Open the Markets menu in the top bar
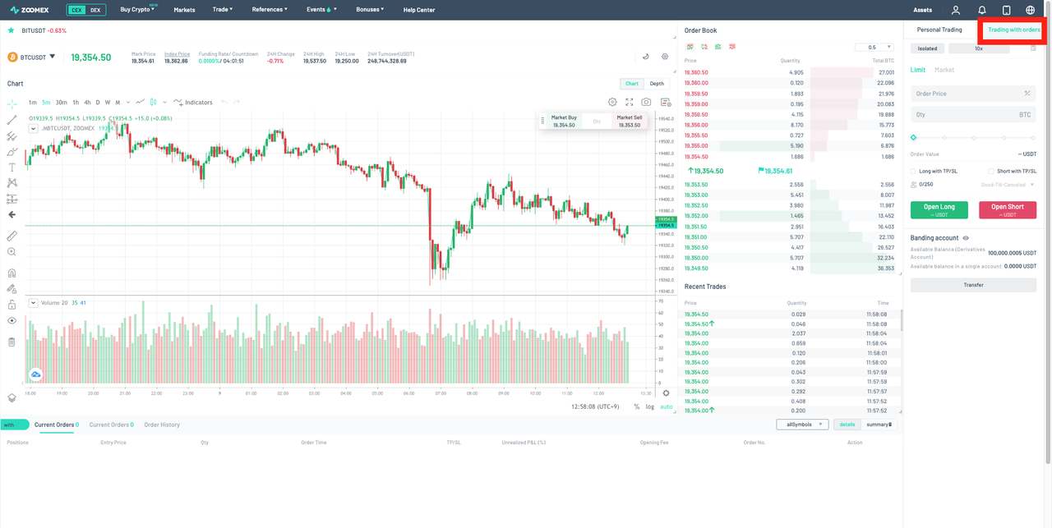The image size is (1052, 528). [x=184, y=9]
